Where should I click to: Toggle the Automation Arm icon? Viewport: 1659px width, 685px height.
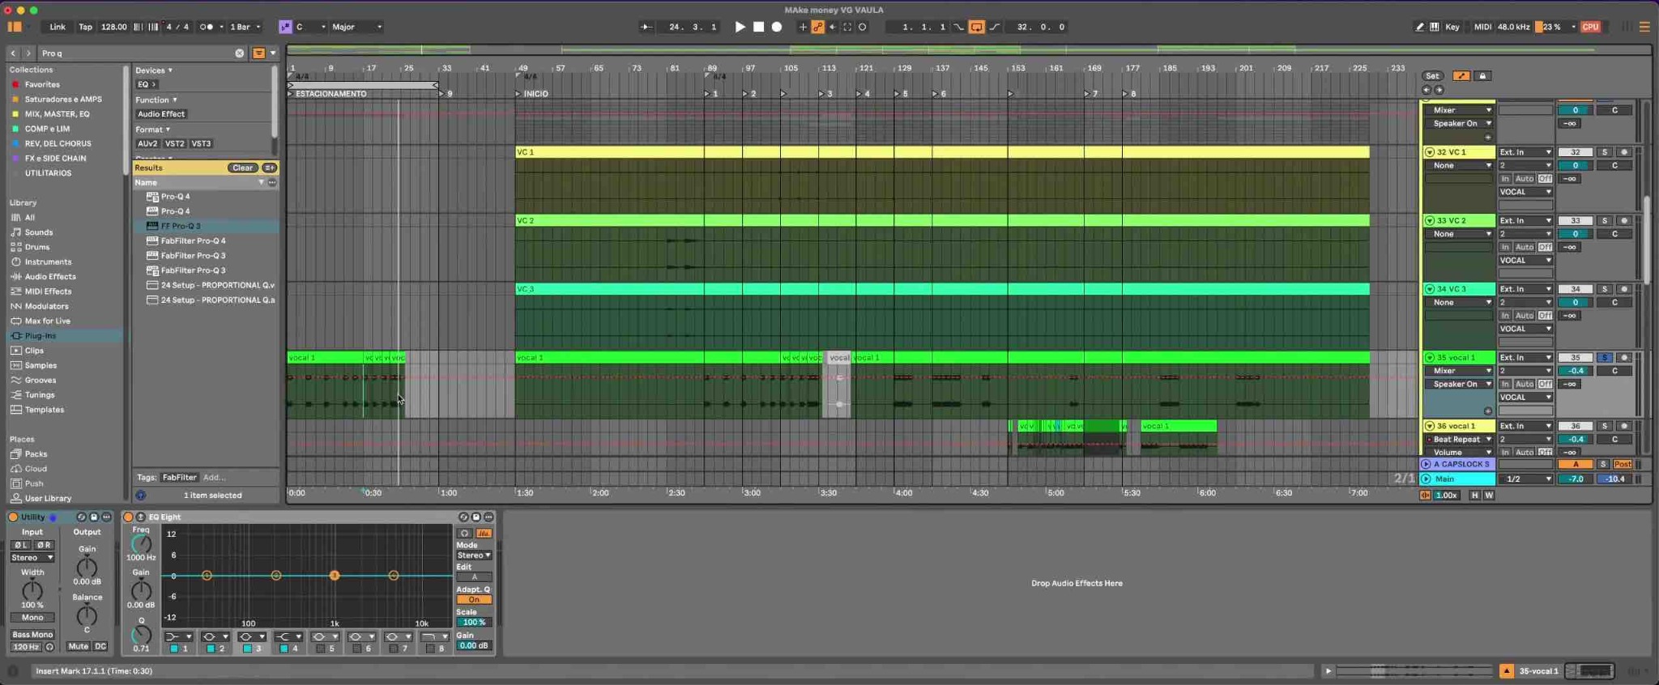818,27
